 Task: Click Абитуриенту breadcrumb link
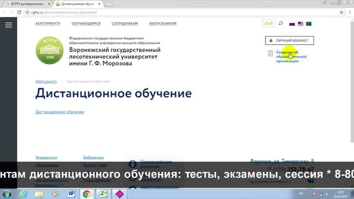(46, 81)
